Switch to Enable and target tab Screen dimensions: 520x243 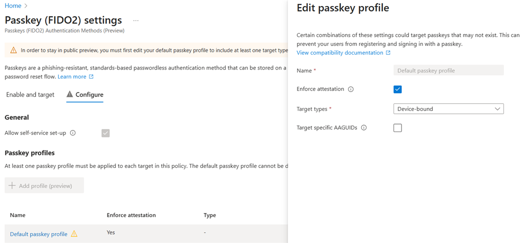click(x=30, y=94)
